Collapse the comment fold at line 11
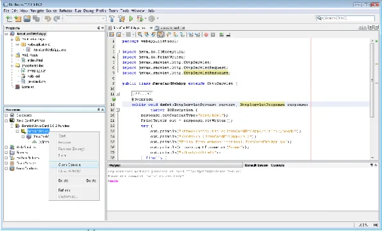382x231 pixels. [118, 94]
